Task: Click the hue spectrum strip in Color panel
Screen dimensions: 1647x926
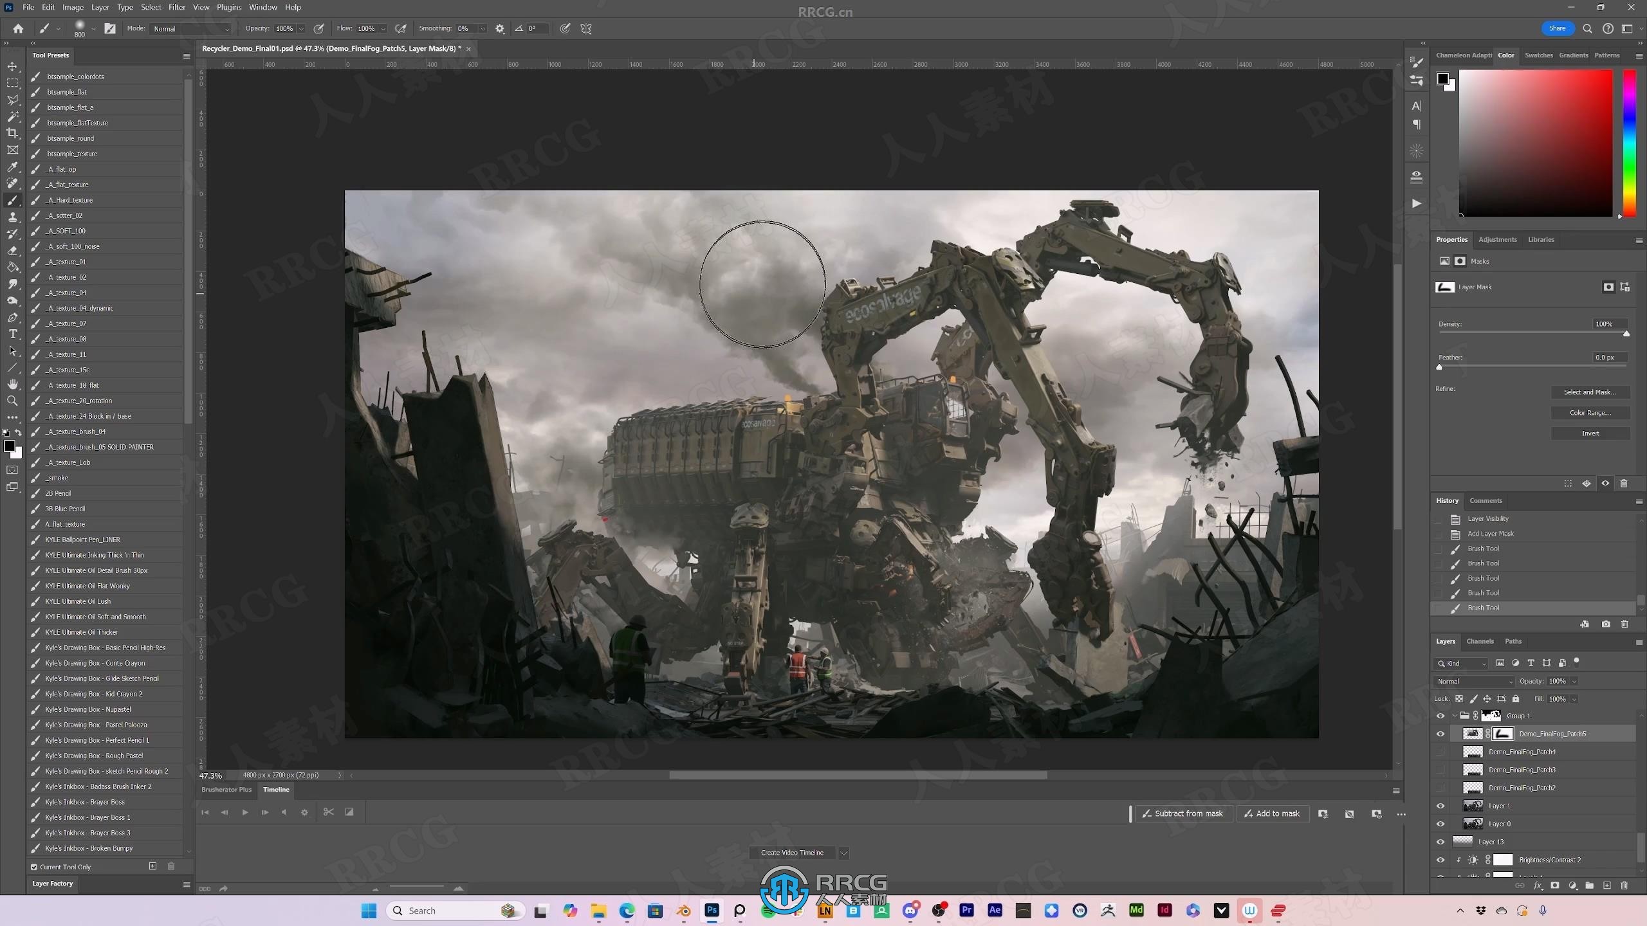Action: 1630,143
